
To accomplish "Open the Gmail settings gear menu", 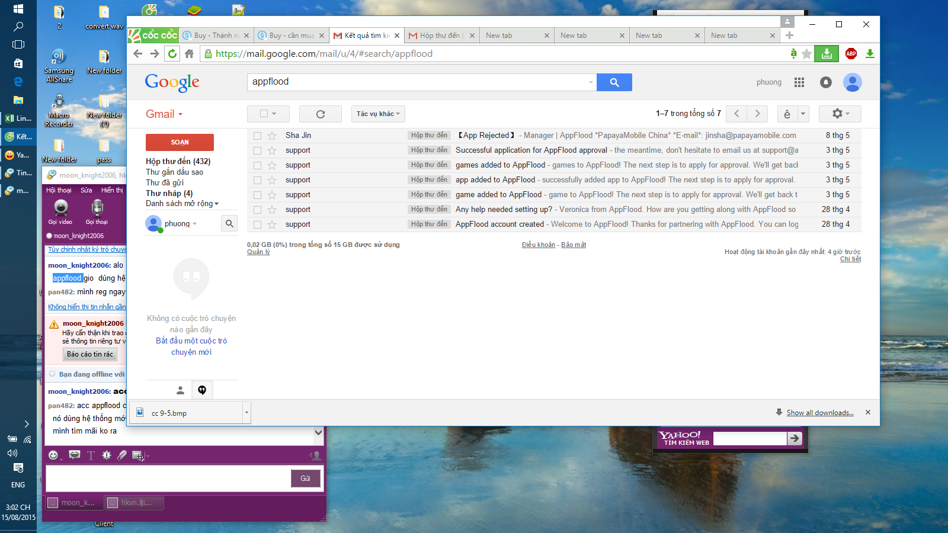I will click(x=840, y=114).
